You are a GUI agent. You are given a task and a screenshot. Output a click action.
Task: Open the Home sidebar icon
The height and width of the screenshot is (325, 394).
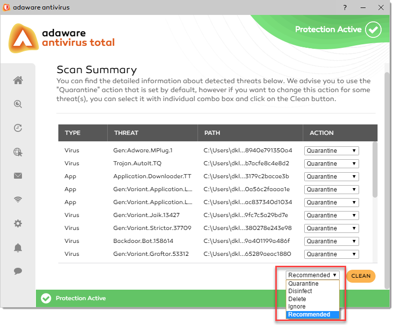pyautogui.click(x=18, y=80)
